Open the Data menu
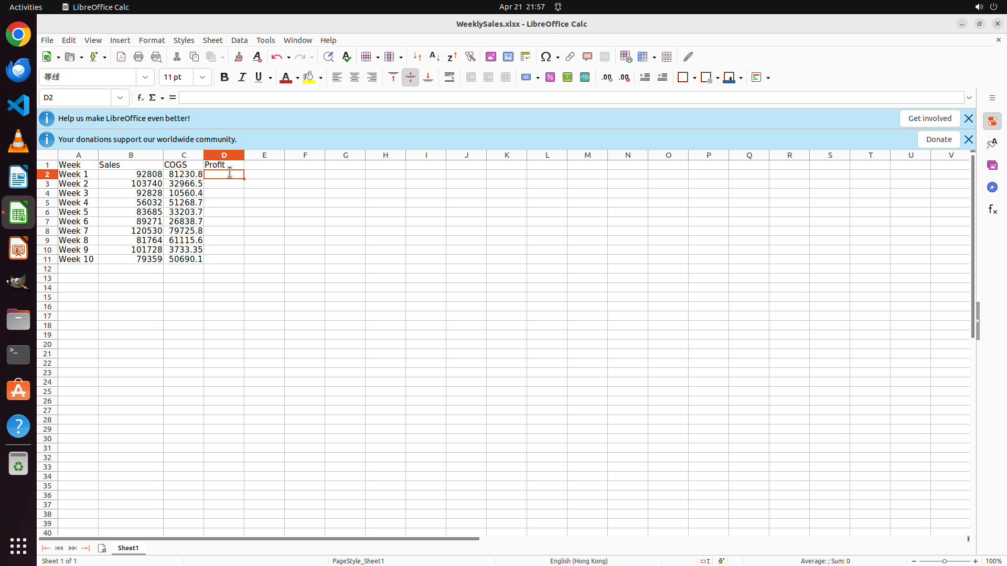1007x566 pixels. point(239,40)
